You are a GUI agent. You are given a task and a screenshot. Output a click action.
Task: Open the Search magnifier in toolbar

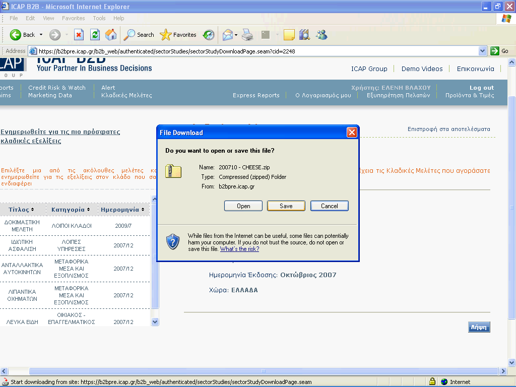[129, 35]
